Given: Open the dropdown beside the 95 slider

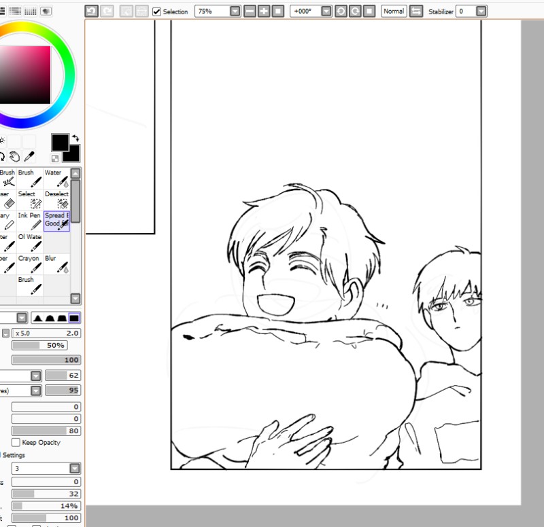Looking at the screenshot, I should 36,390.
